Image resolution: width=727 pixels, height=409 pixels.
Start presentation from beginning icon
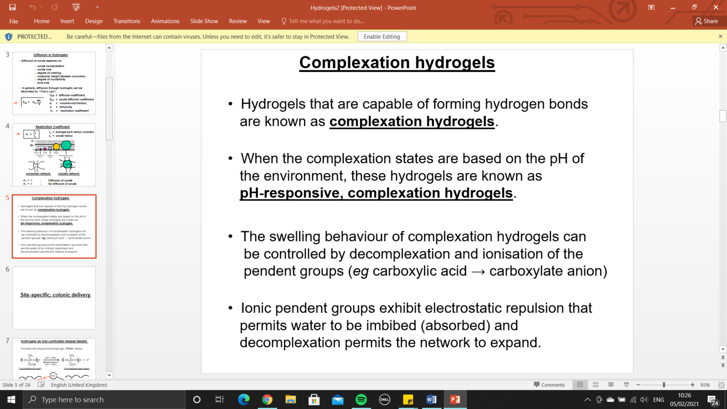[x=76, y=8]
